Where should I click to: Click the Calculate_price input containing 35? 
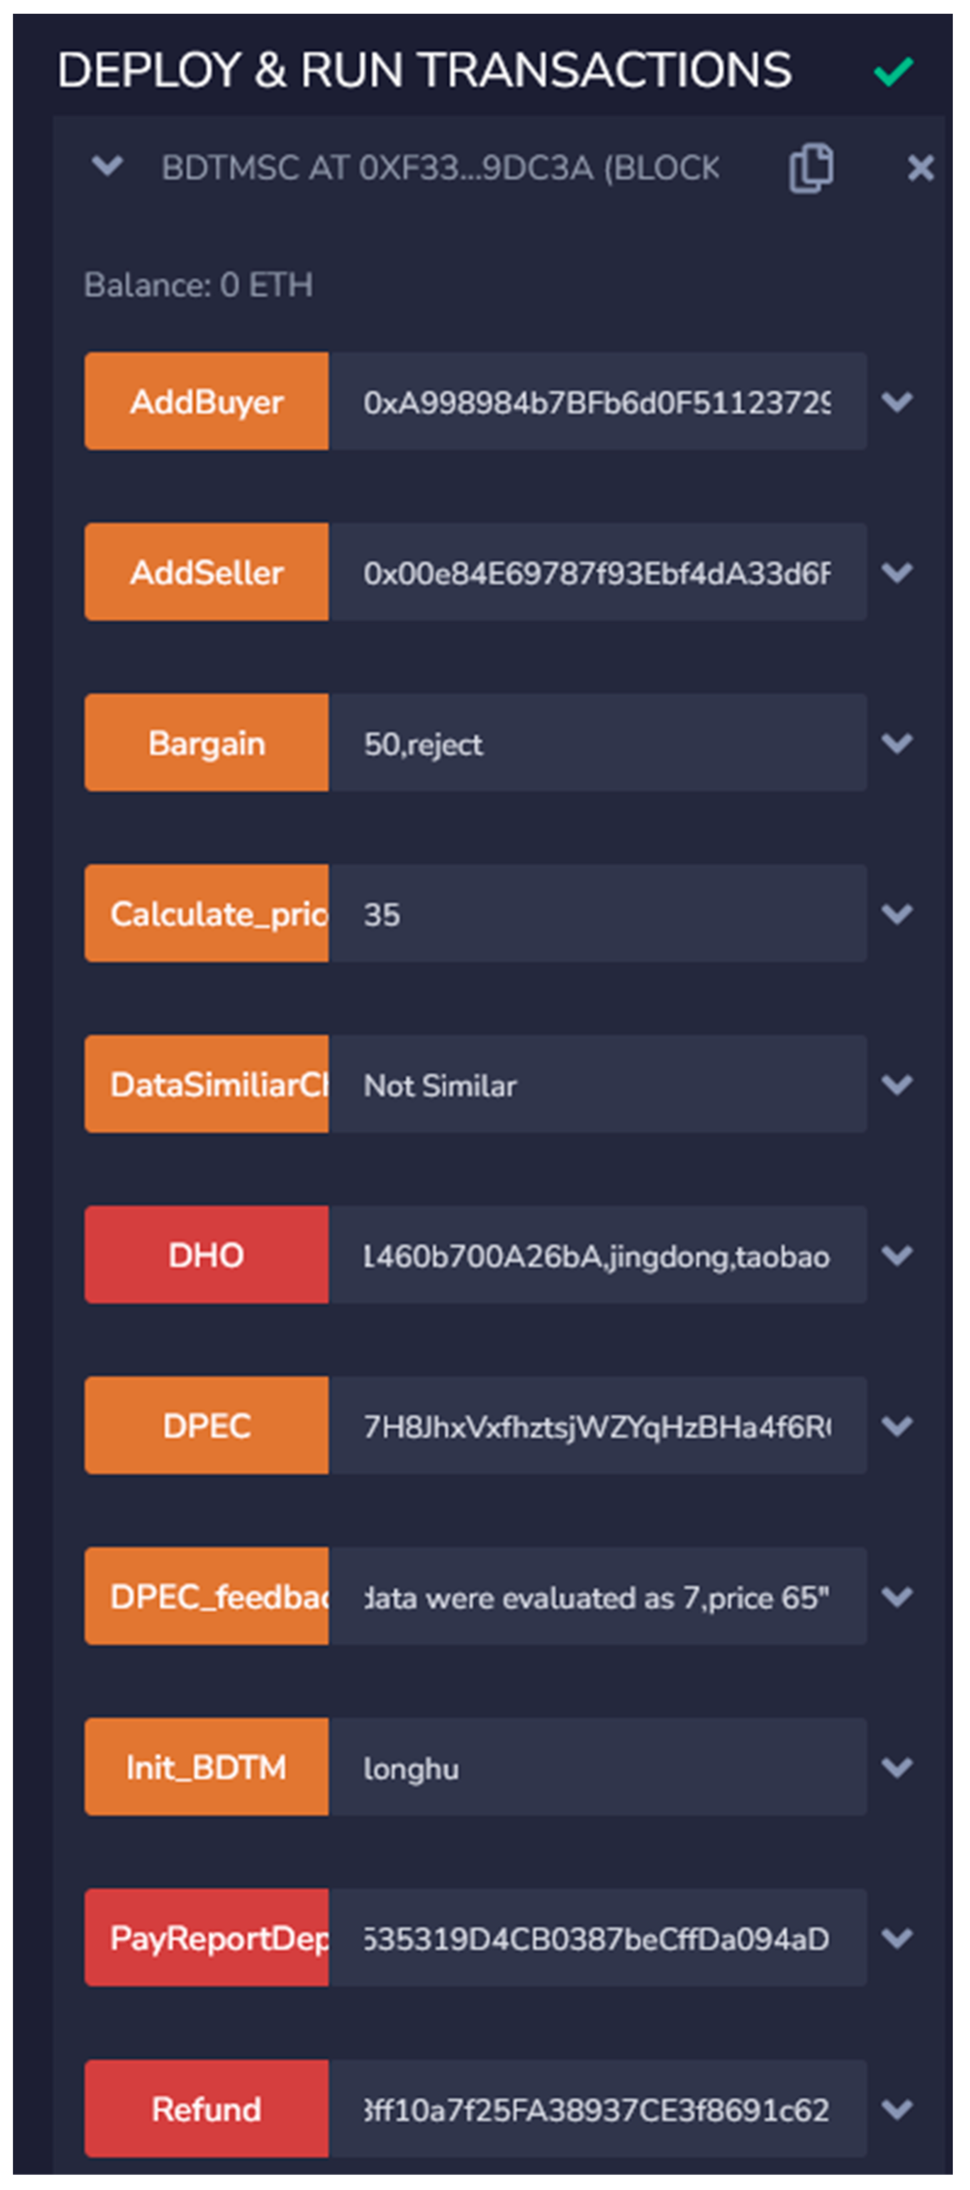(x=597, y=914)
